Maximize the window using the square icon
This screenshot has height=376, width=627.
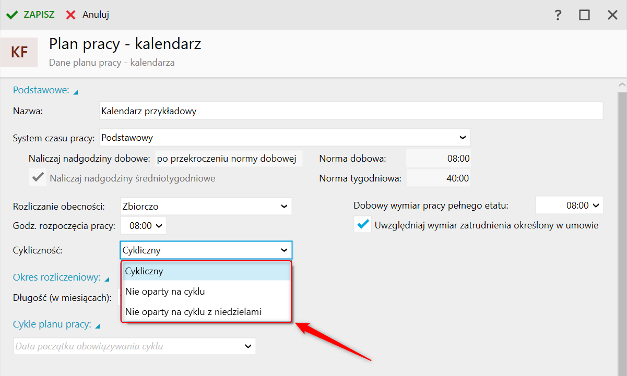584,15
